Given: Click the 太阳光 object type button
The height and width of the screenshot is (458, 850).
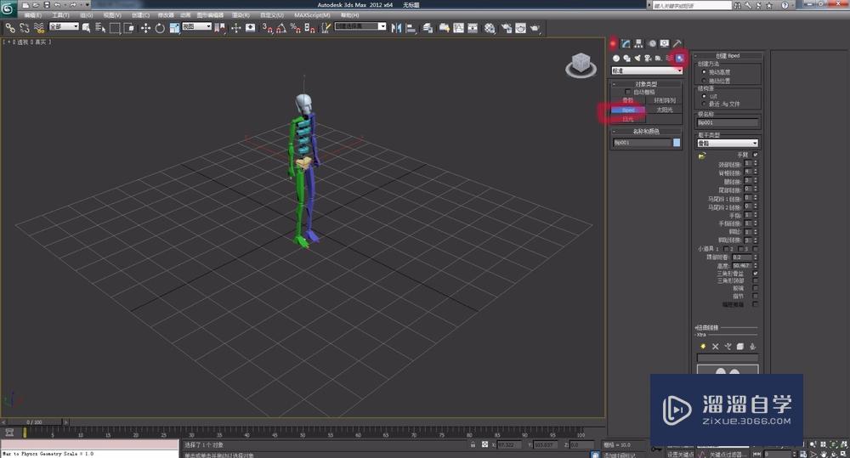Looking at the screenshot, I should 664,110.
